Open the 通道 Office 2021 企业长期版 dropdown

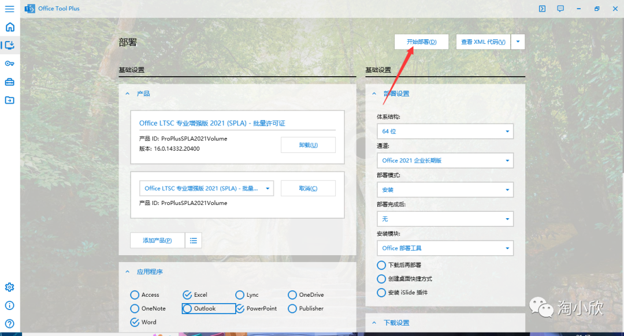[x=445, y=160]
